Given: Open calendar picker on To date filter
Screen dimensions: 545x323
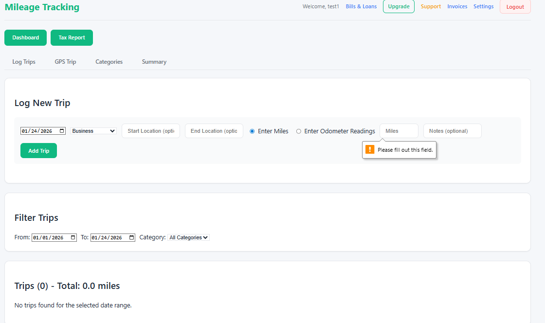Looking at the screenshot, I should [132, 237].
